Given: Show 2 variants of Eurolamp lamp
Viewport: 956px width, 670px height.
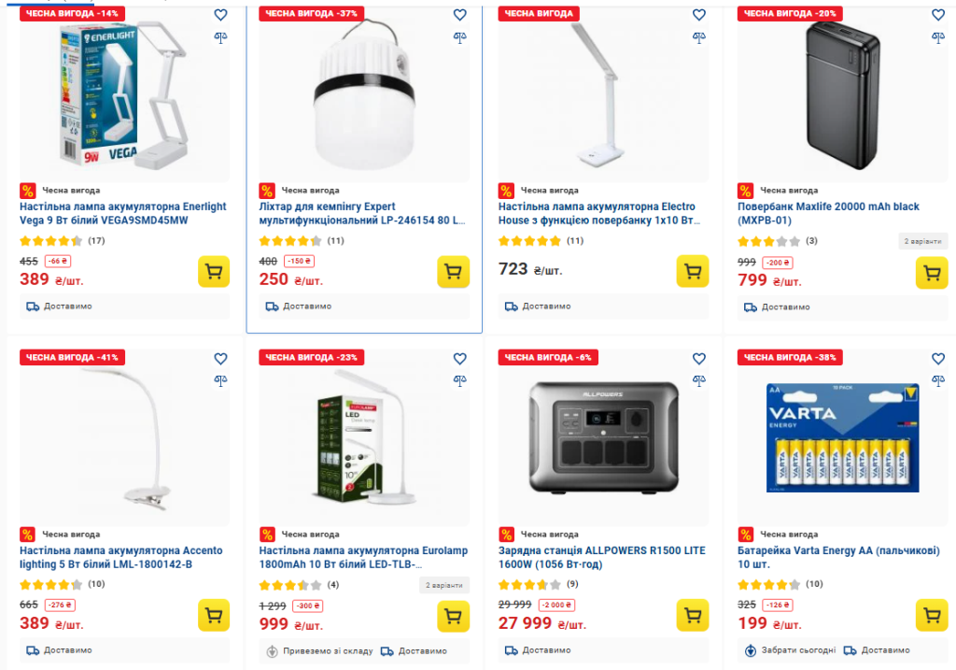Looking at the screenshot, I should 444,585.
